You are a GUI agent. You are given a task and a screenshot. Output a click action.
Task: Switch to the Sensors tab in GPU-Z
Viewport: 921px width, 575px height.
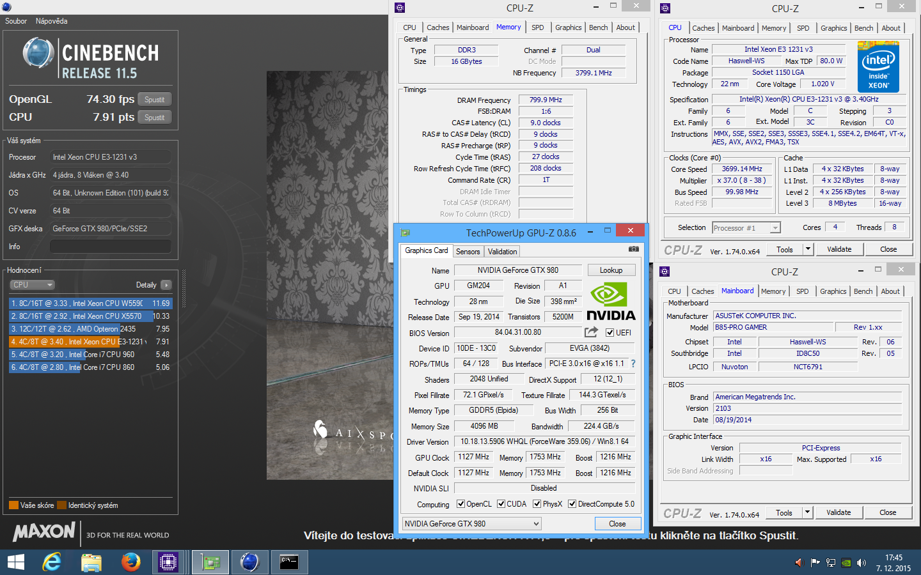point(468,252)
